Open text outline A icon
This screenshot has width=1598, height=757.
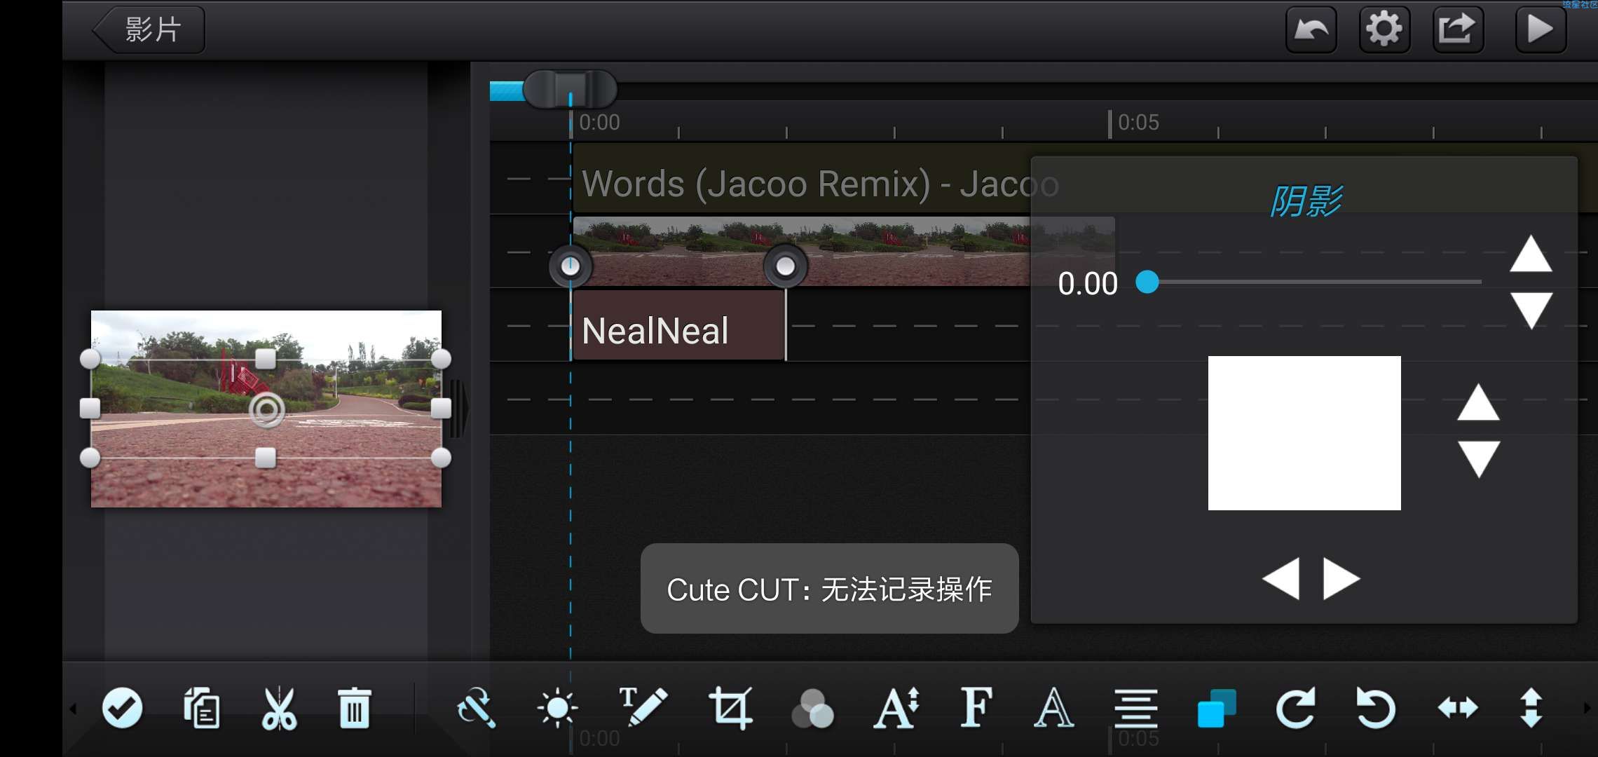[1054, 707]
